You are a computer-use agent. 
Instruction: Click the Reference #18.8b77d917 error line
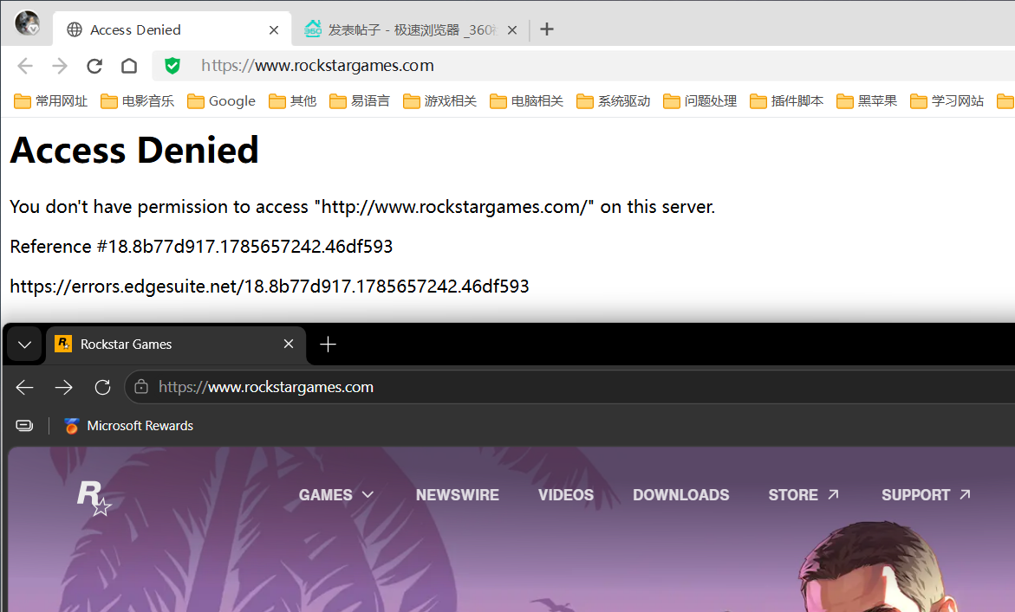coord(201,246)
